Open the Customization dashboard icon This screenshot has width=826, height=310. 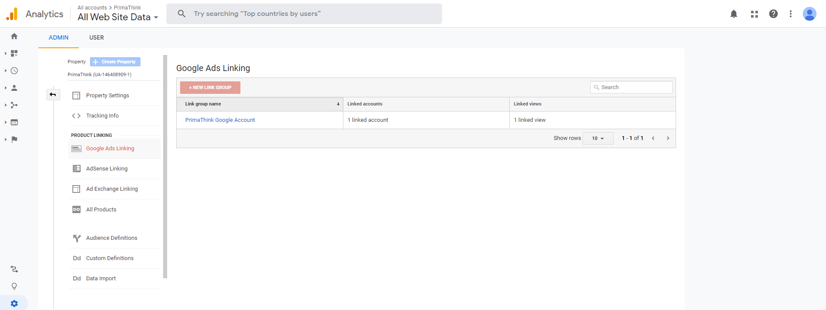(x=14, y=53)
